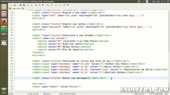Open the system power gear menu
Viewport: 170px width, 95px height.
(x=168, y=2)
